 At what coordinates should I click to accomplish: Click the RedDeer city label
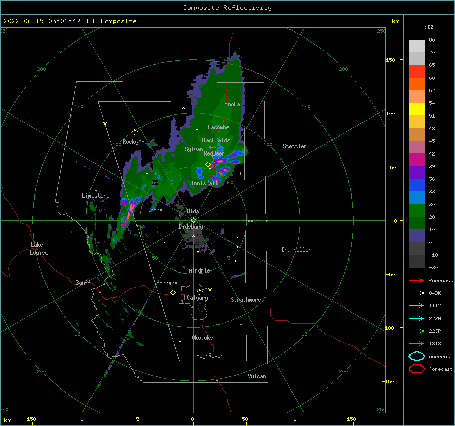click(214, 153)
